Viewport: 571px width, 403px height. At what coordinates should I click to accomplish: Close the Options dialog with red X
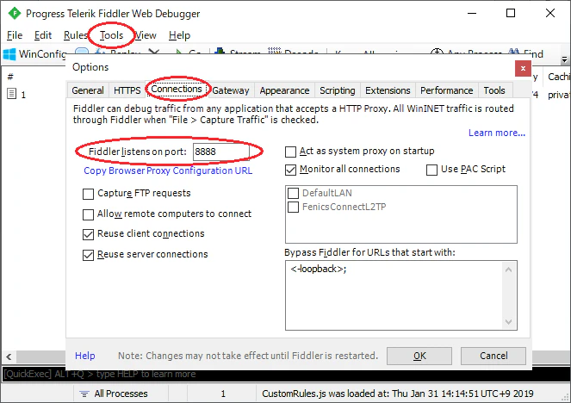pos(523,68)
